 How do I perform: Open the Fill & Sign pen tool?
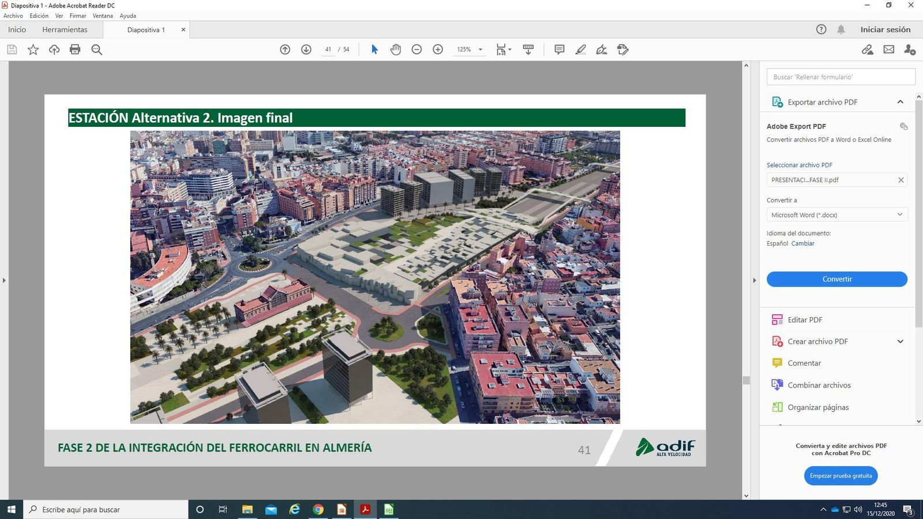601,50
